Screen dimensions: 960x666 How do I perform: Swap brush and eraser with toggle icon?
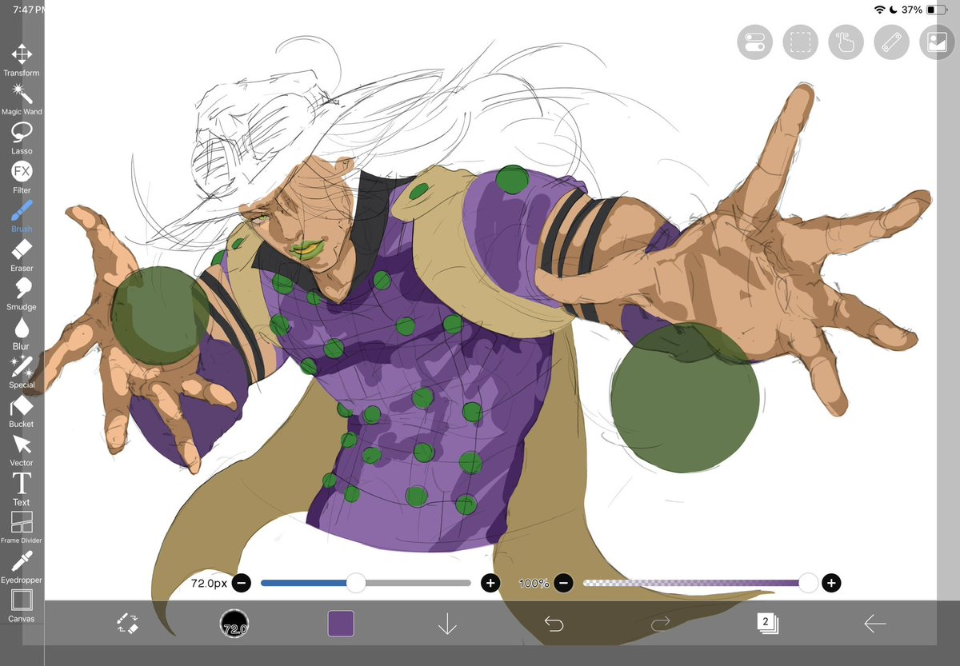(127, 624)
